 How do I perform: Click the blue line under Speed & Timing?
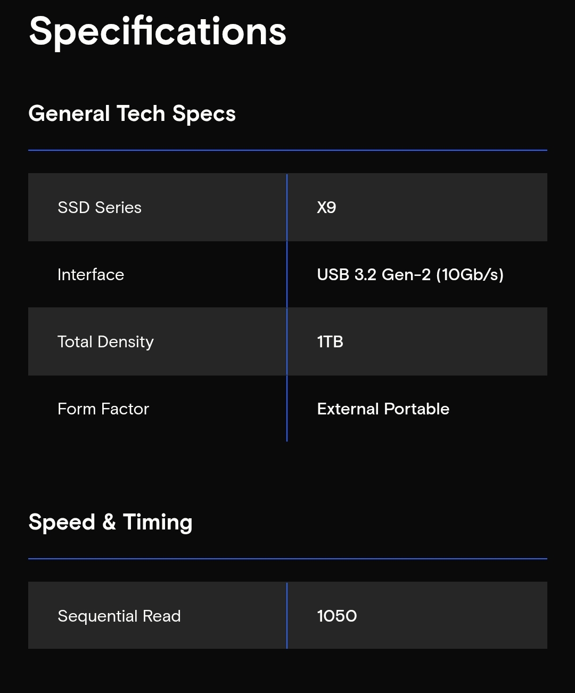[x=287, y=559]
